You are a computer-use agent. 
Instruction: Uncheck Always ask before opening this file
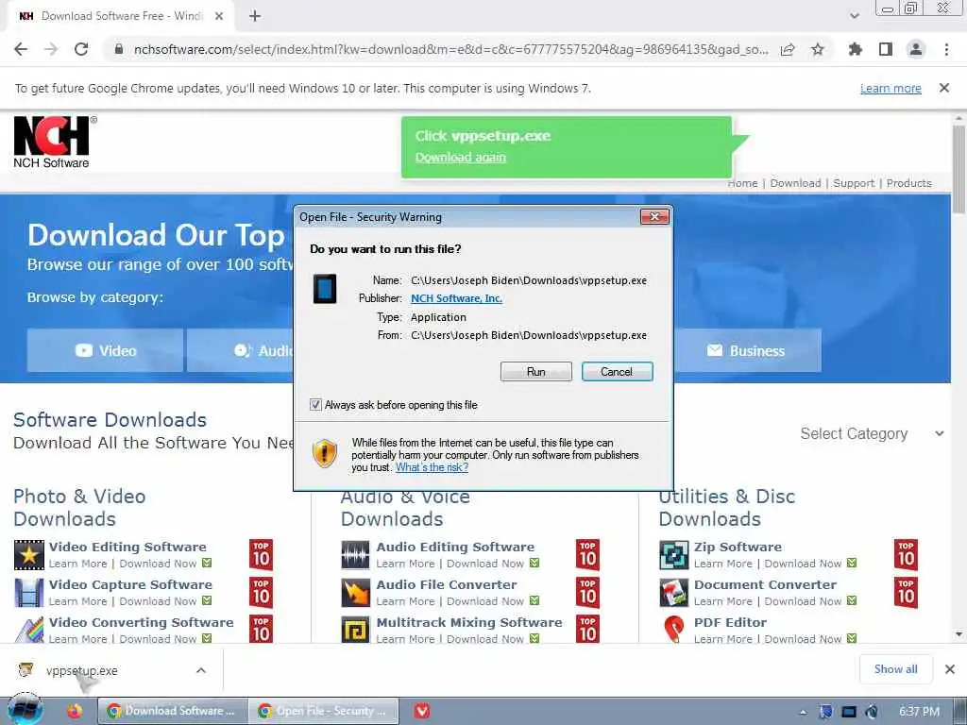click(x=315, y=405)
